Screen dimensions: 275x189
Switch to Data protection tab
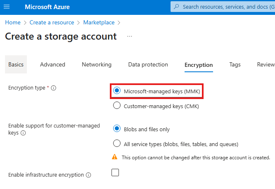(x=148, y=64)
